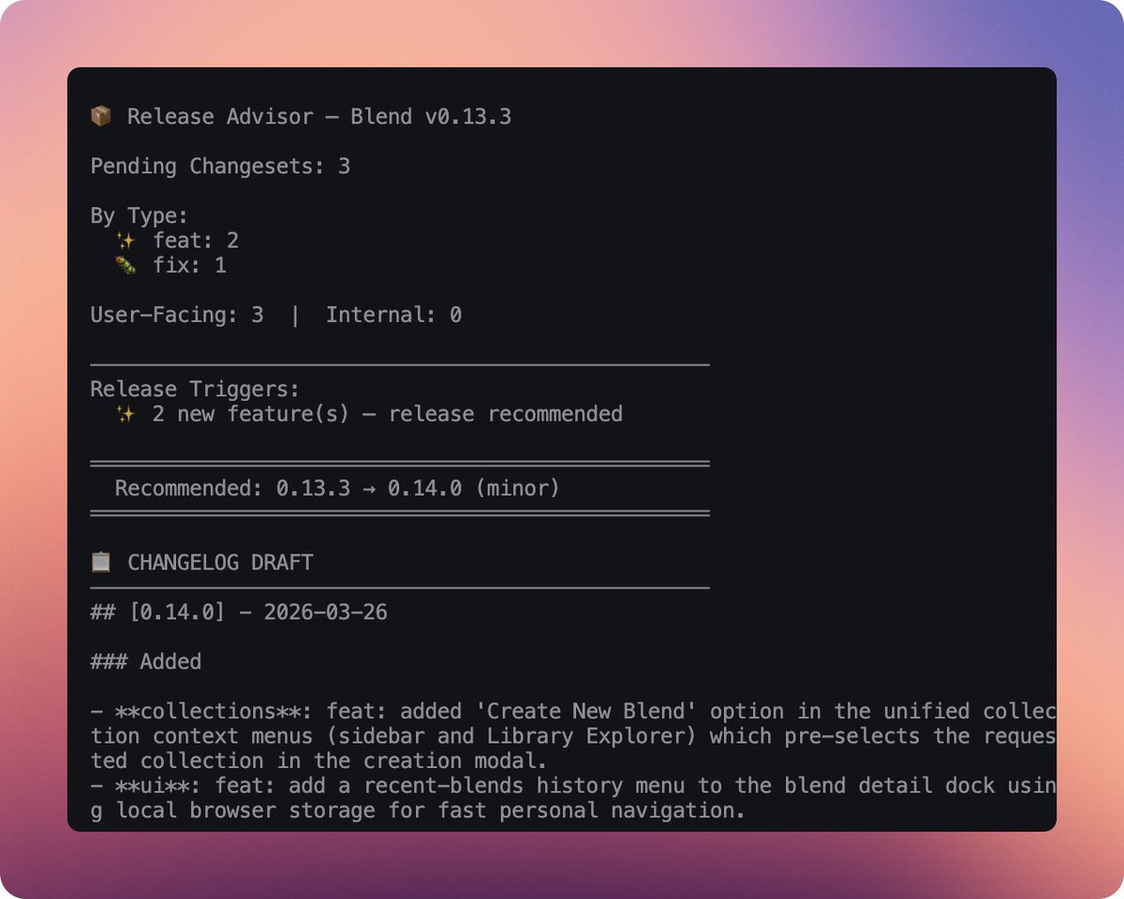The height and width of the screenshot is (899, 1124).
Task: Click the ui recent-blends changelog entry
Action: (525, 798)
